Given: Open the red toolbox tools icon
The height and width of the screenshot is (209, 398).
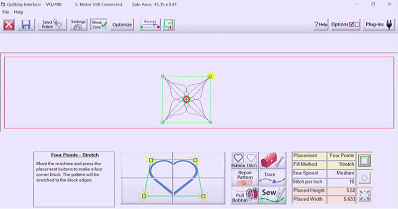Looking at the screenshot, I should pos(273,160).
